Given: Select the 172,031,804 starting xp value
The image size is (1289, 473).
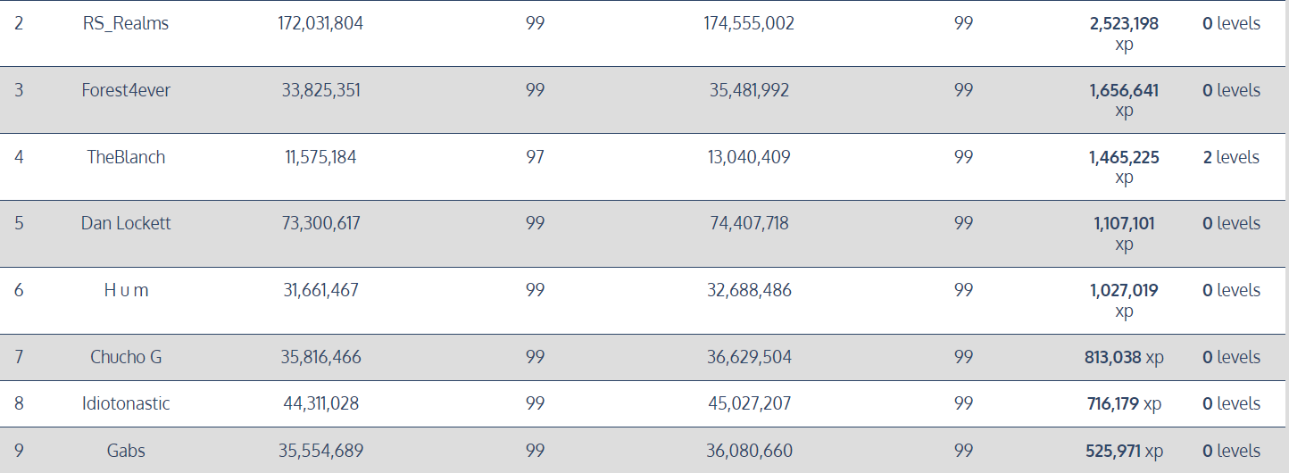Looking at the screenshot, I should click(x=320, y=24).
